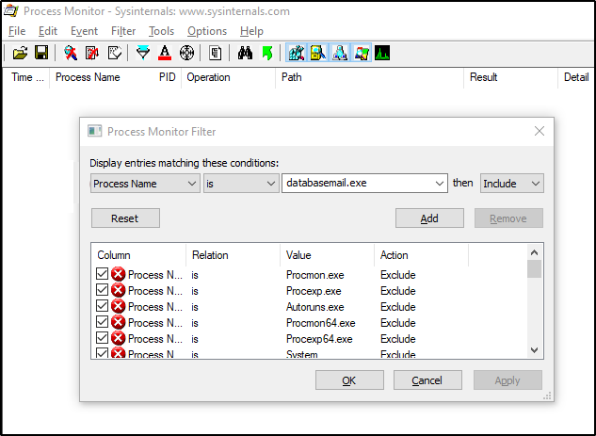Uncheck the Procexp64.exe filter rule checkbox
The image size is (596, 436).
tap(103, 338)
